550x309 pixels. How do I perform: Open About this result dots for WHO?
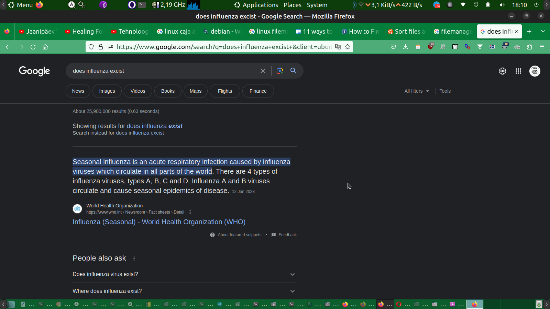coord(190,212)
